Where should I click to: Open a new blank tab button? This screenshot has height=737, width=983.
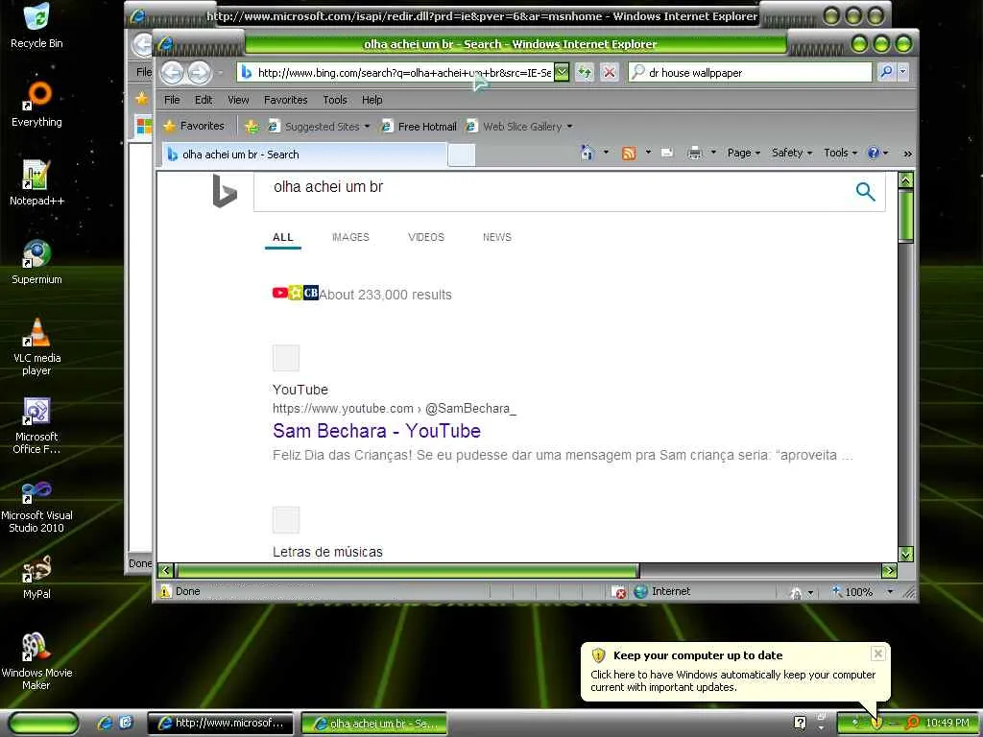462,155
